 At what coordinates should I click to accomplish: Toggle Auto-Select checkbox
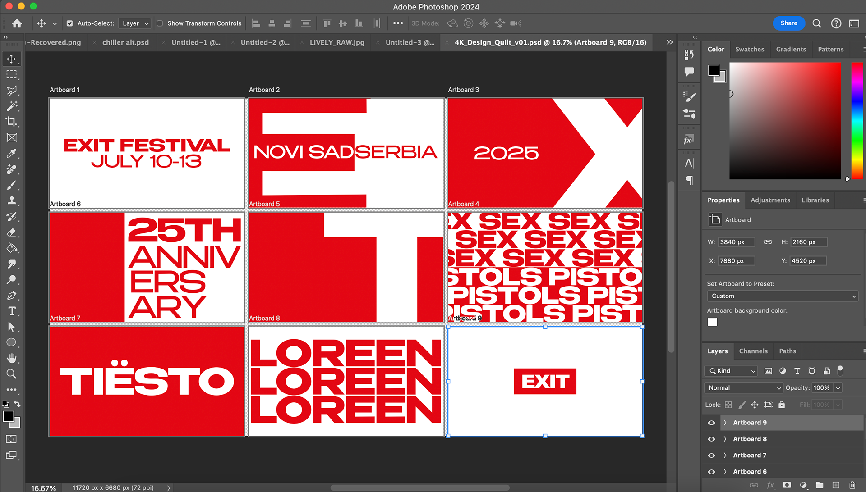70,23
